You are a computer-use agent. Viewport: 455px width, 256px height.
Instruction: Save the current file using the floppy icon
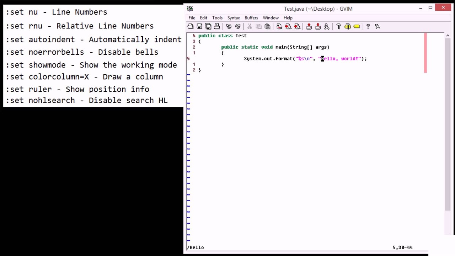click(199, 26)
